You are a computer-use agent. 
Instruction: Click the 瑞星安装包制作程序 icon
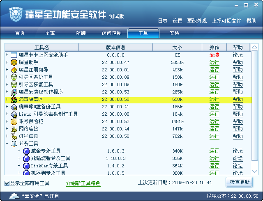pos(14,92)
